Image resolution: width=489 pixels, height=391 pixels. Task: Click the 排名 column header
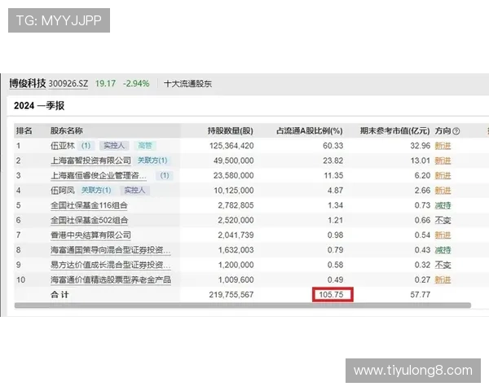coord(24,130)
